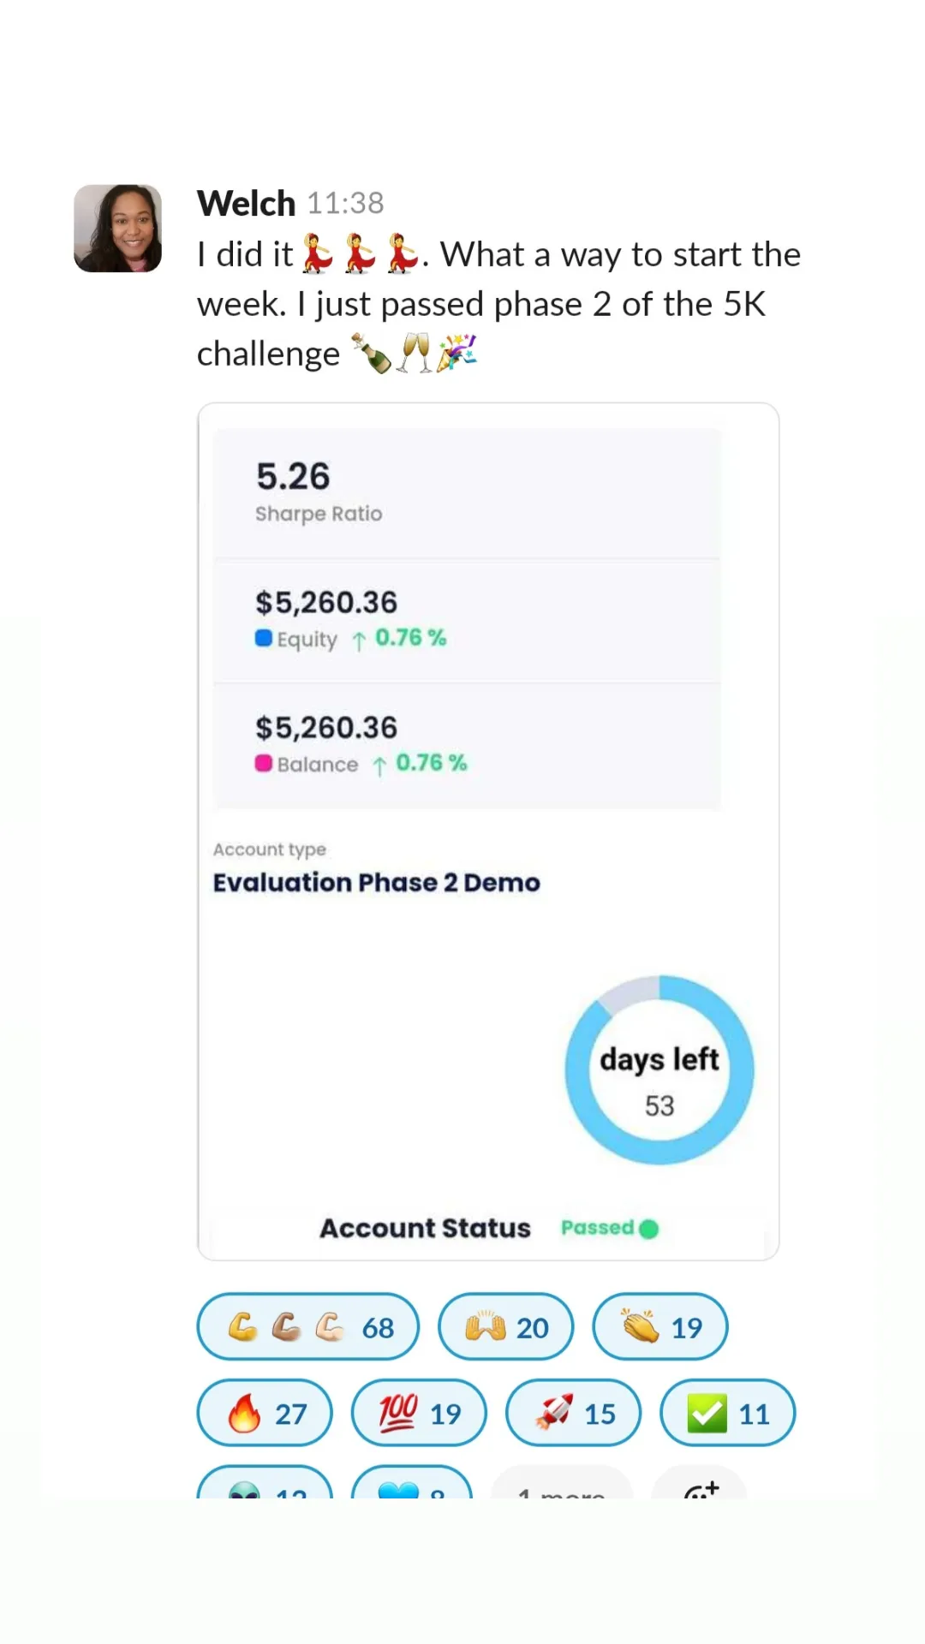Click the green Passed status dot

click(649, 1229)
